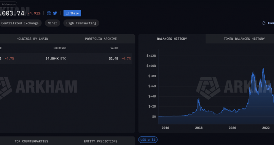The image size is (274, 145).
Task: Click the 34.504K BTC holdings value
Action: tap(56, 58)
